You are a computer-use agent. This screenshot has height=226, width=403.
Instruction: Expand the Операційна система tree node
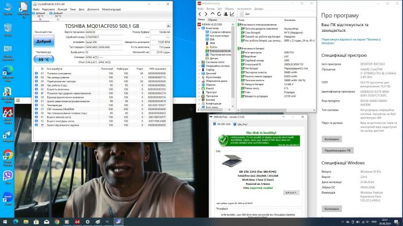coord(199,66)
